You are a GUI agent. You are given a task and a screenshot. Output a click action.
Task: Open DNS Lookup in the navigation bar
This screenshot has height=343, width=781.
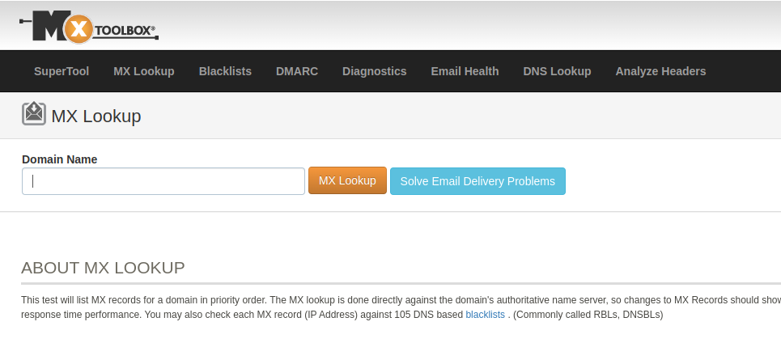557,71
